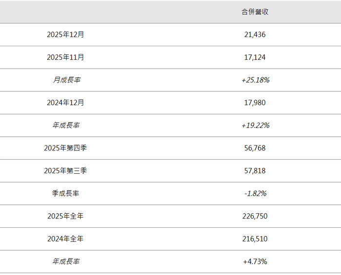The image size is (341, 275).
Task: Click the 2024年12月 row label
Action: pos(66,103)
